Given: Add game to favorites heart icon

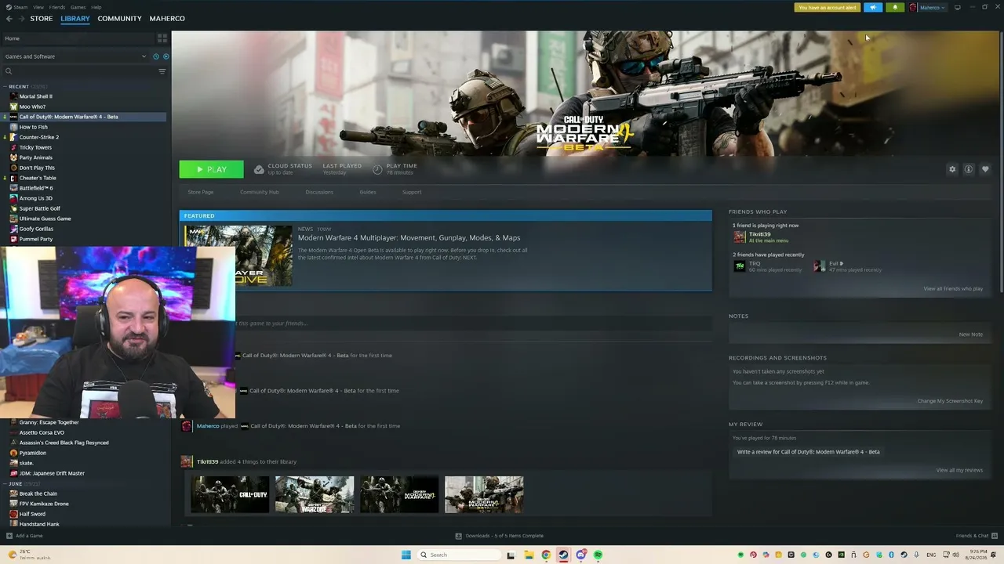Looking at the screenshot, I should [985, 169].
